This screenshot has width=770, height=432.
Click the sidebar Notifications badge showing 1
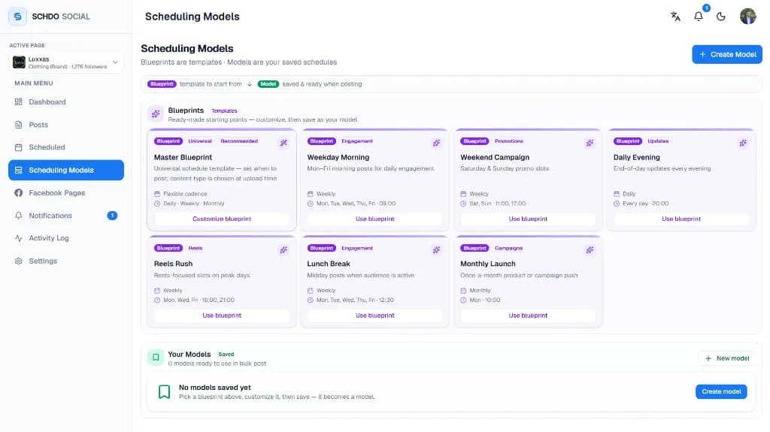click(112, 216)
